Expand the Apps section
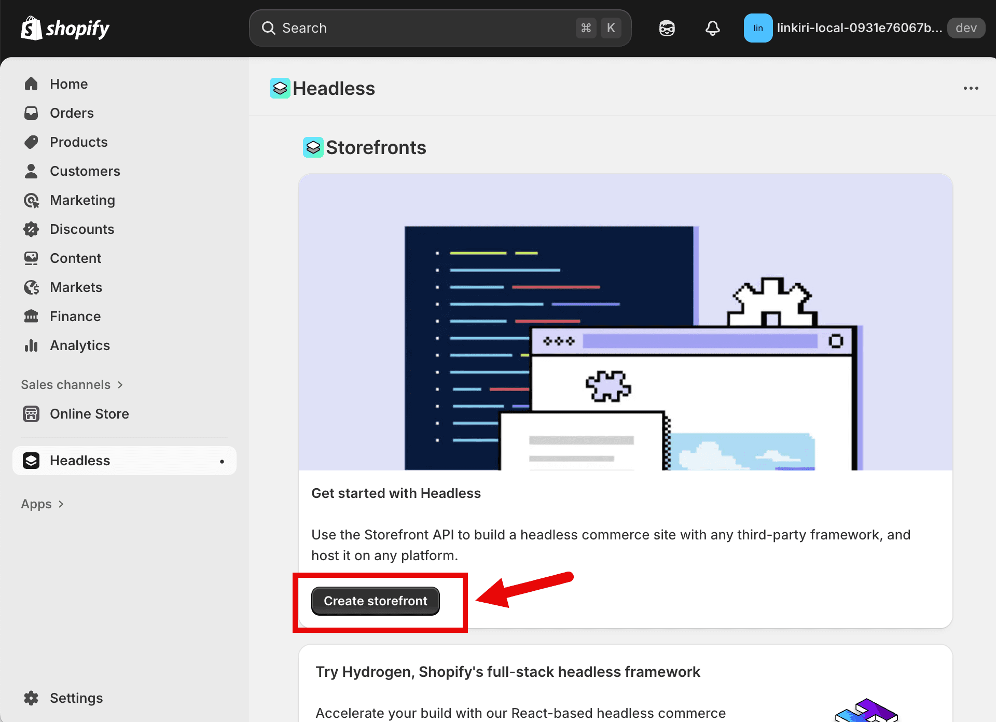Viewport: 996px width, 722px height. (43, 504)
